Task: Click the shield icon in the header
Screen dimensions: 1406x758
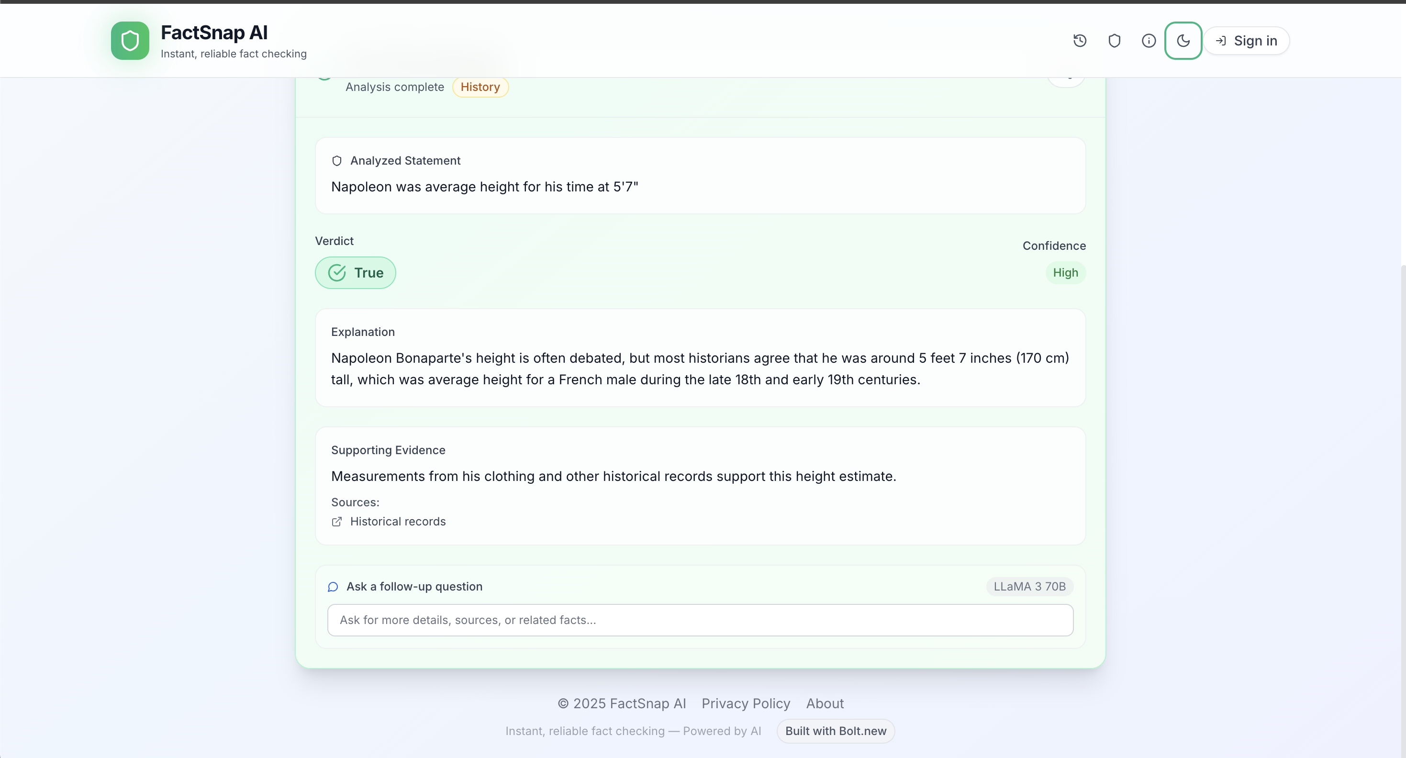Action: point(1114,41)
